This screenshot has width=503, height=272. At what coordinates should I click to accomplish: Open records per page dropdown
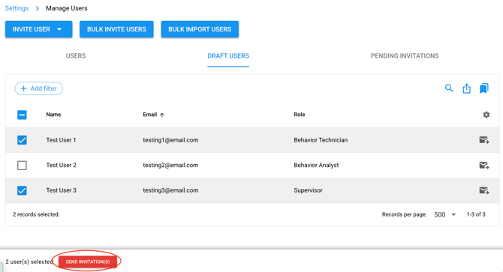point(445,214)
